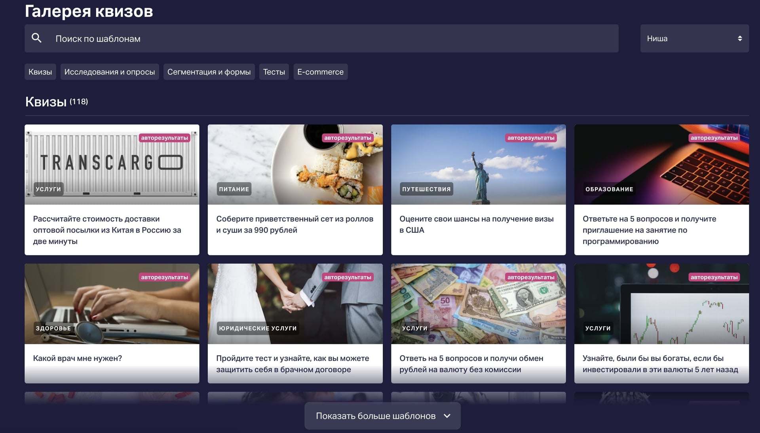This screenshot has width=760, height=433.
Task: Switch to the Тесты filter
Action: pos(274,72)
